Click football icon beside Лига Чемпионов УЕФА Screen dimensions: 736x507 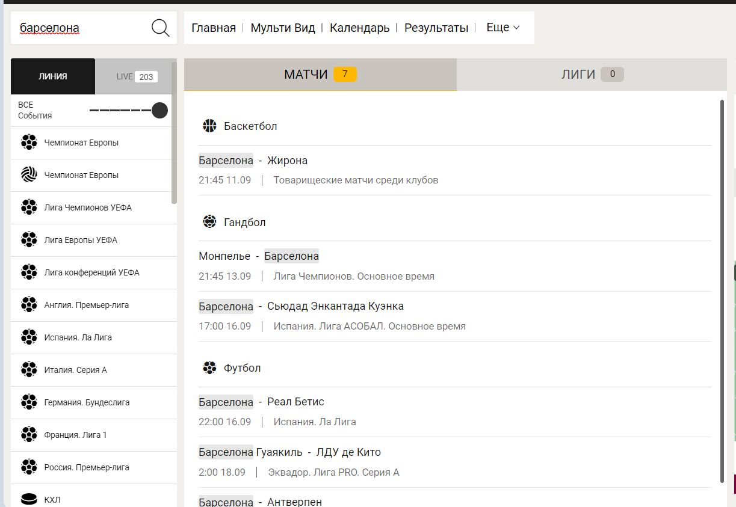point(29,207)
